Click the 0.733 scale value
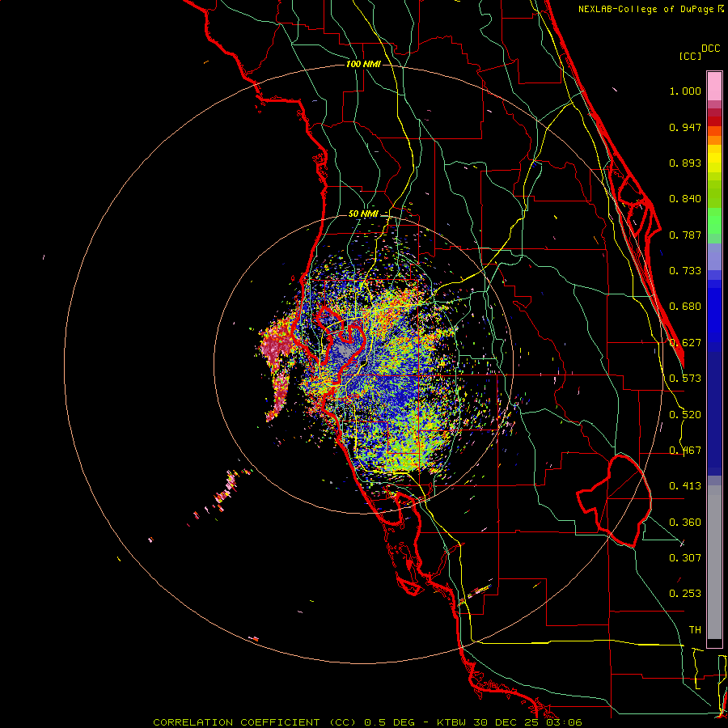 685,271
